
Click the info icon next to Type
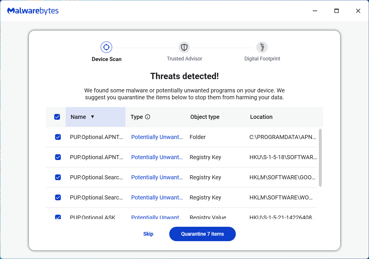(x=148, y=117)
